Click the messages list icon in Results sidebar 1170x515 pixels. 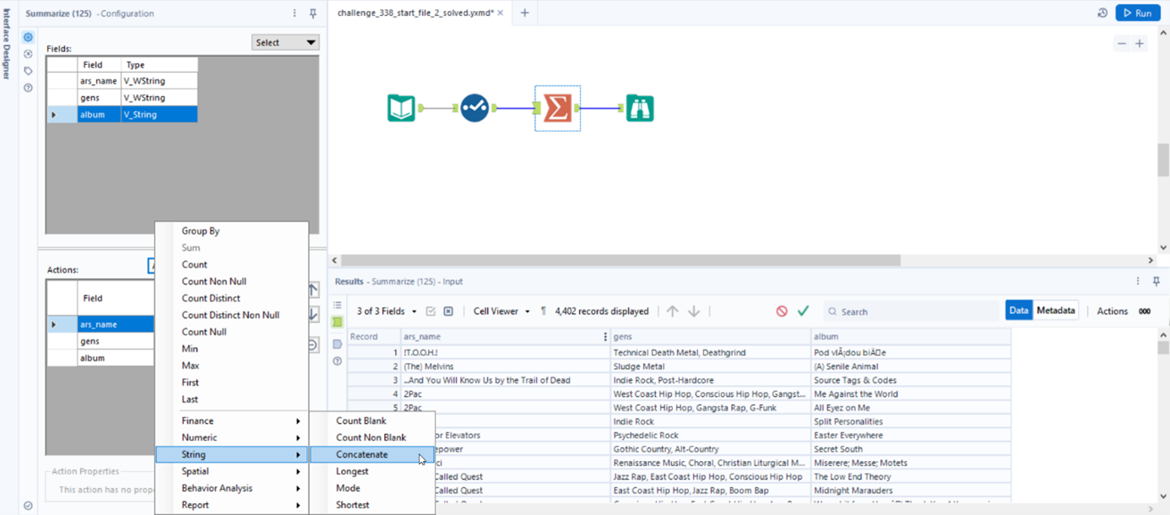[x=338, y=305]
